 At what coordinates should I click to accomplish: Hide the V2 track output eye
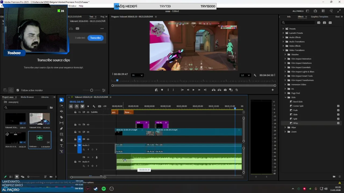coord(88,132)
